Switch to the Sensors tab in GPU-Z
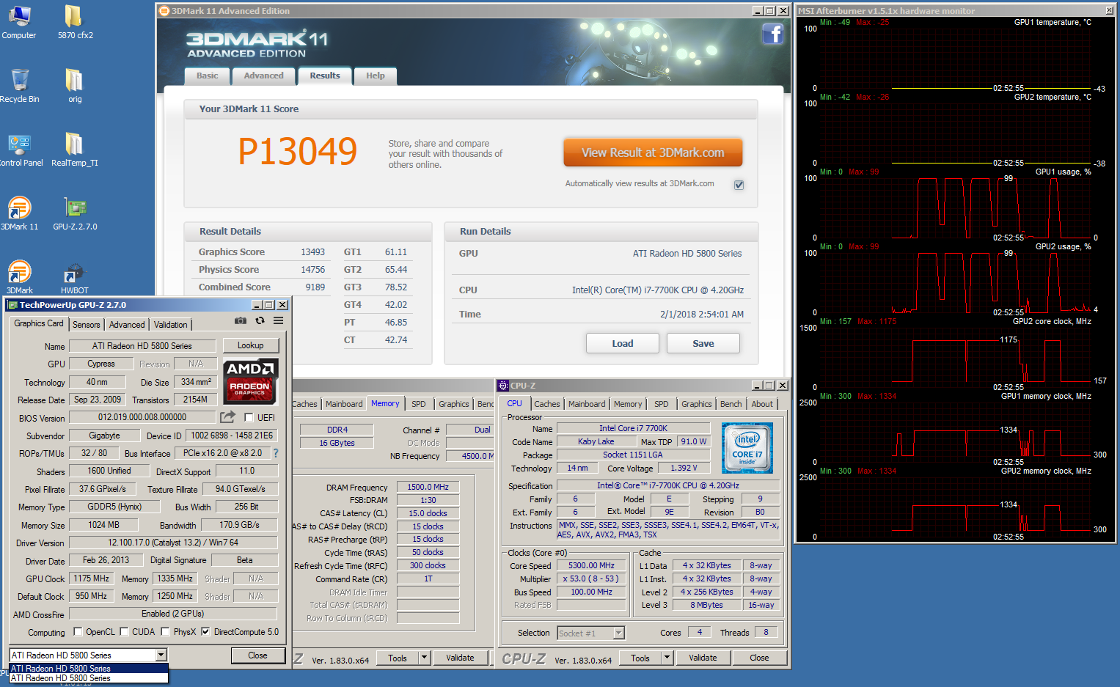Screen dimensions: 1120x687 coord(87,325)
